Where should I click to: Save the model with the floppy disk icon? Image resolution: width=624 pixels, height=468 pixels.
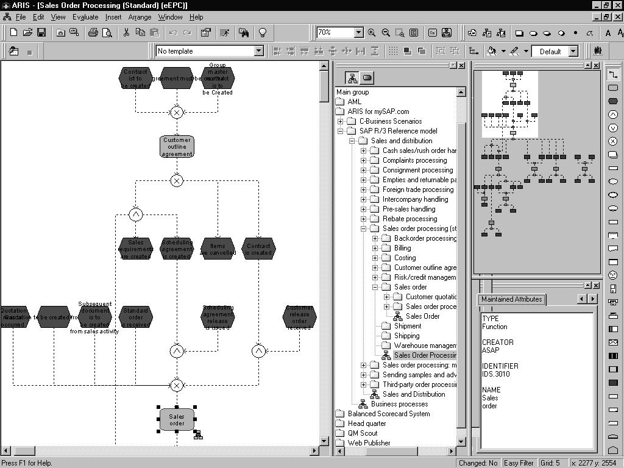[x=41, y=33]
